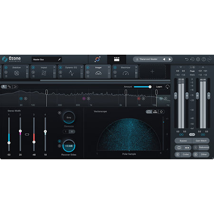Click the Recover Sides +3.0dB knob
This screenshot has width=214, height=214.
point(69,146)
